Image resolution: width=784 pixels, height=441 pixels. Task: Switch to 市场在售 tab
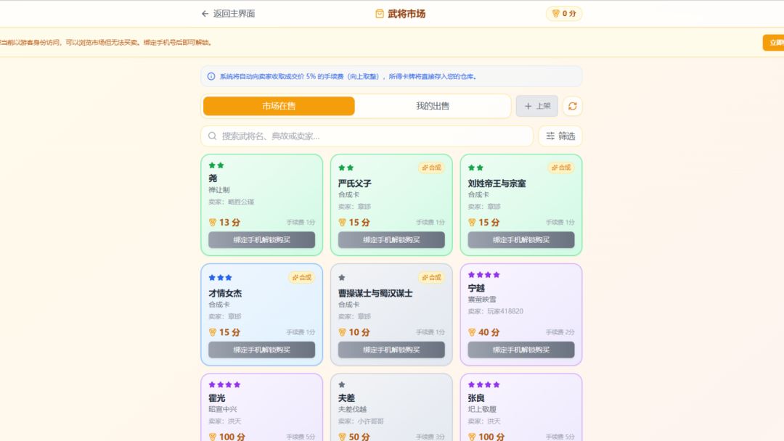[x=279, y=106]
